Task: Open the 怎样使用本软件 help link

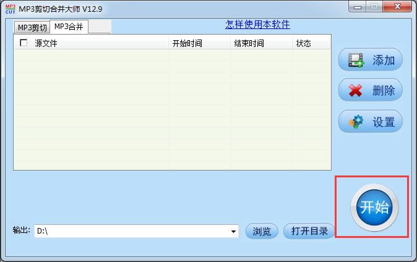Action: point(257,25)
